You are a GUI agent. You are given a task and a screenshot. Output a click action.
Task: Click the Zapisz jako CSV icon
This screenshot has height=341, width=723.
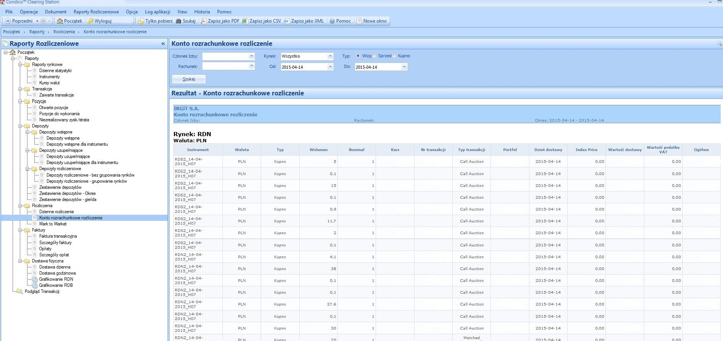pyautogui.click(x=245, y=21)
